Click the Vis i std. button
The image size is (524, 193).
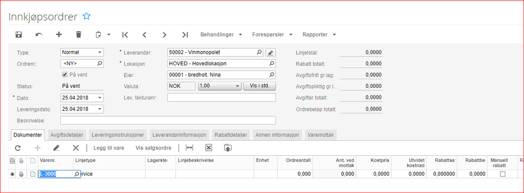[x=260, y=86]
